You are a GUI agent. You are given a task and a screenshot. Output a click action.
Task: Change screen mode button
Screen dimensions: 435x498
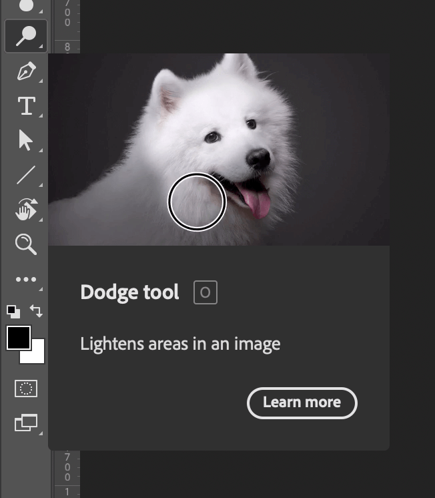[x=25, y=422]
